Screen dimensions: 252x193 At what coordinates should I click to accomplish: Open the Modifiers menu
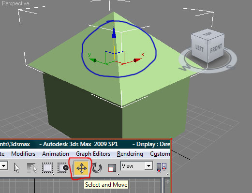(x=23, y=154)
